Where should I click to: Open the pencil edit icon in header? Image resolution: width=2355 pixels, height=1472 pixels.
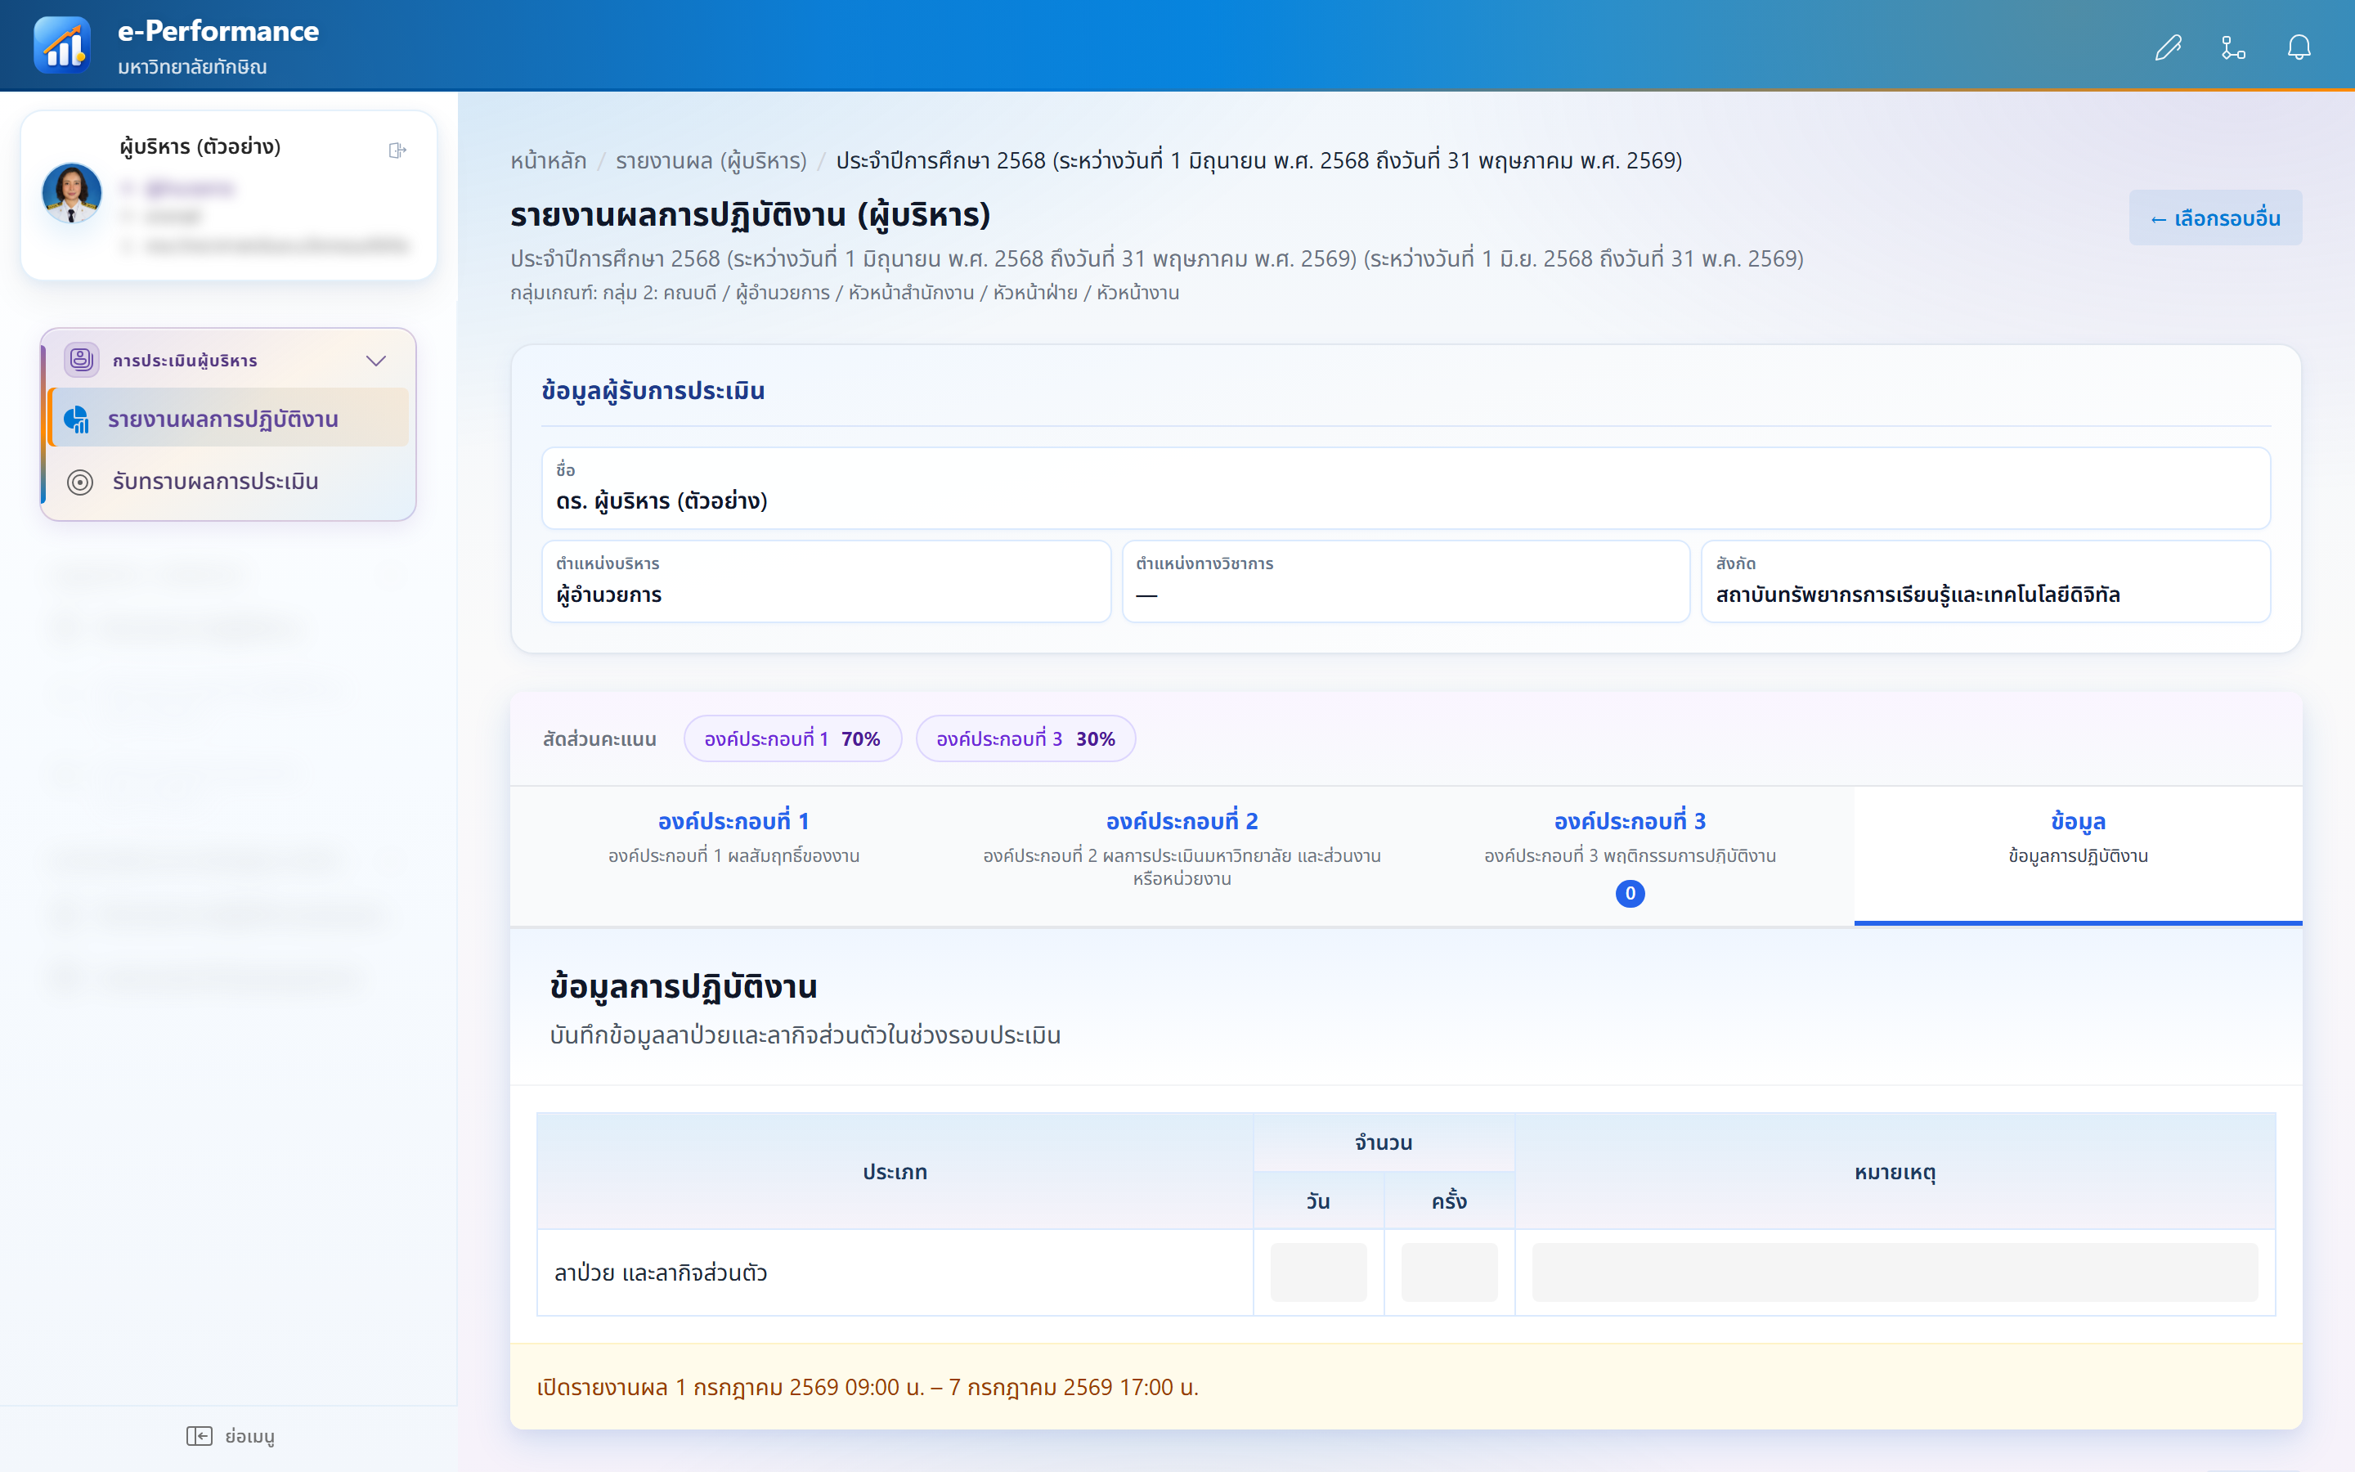pyautogui.click(x=2169, y=47)
